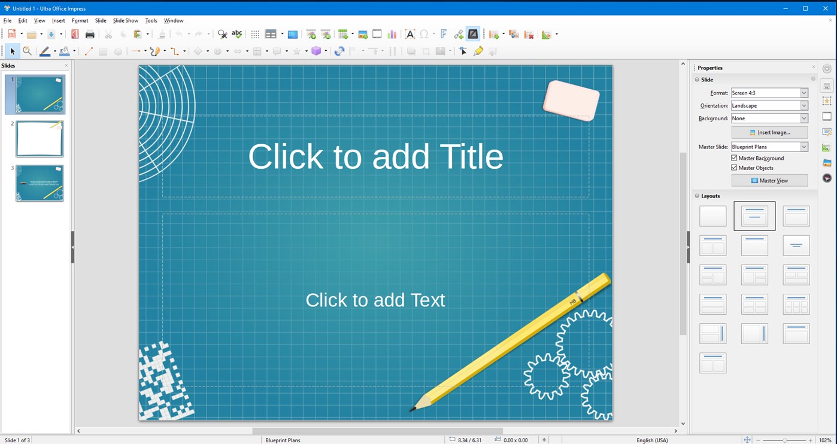The width and height of the screenshot is (837, 444).
Task: Open the Insert menu
Action: (58, 20)
